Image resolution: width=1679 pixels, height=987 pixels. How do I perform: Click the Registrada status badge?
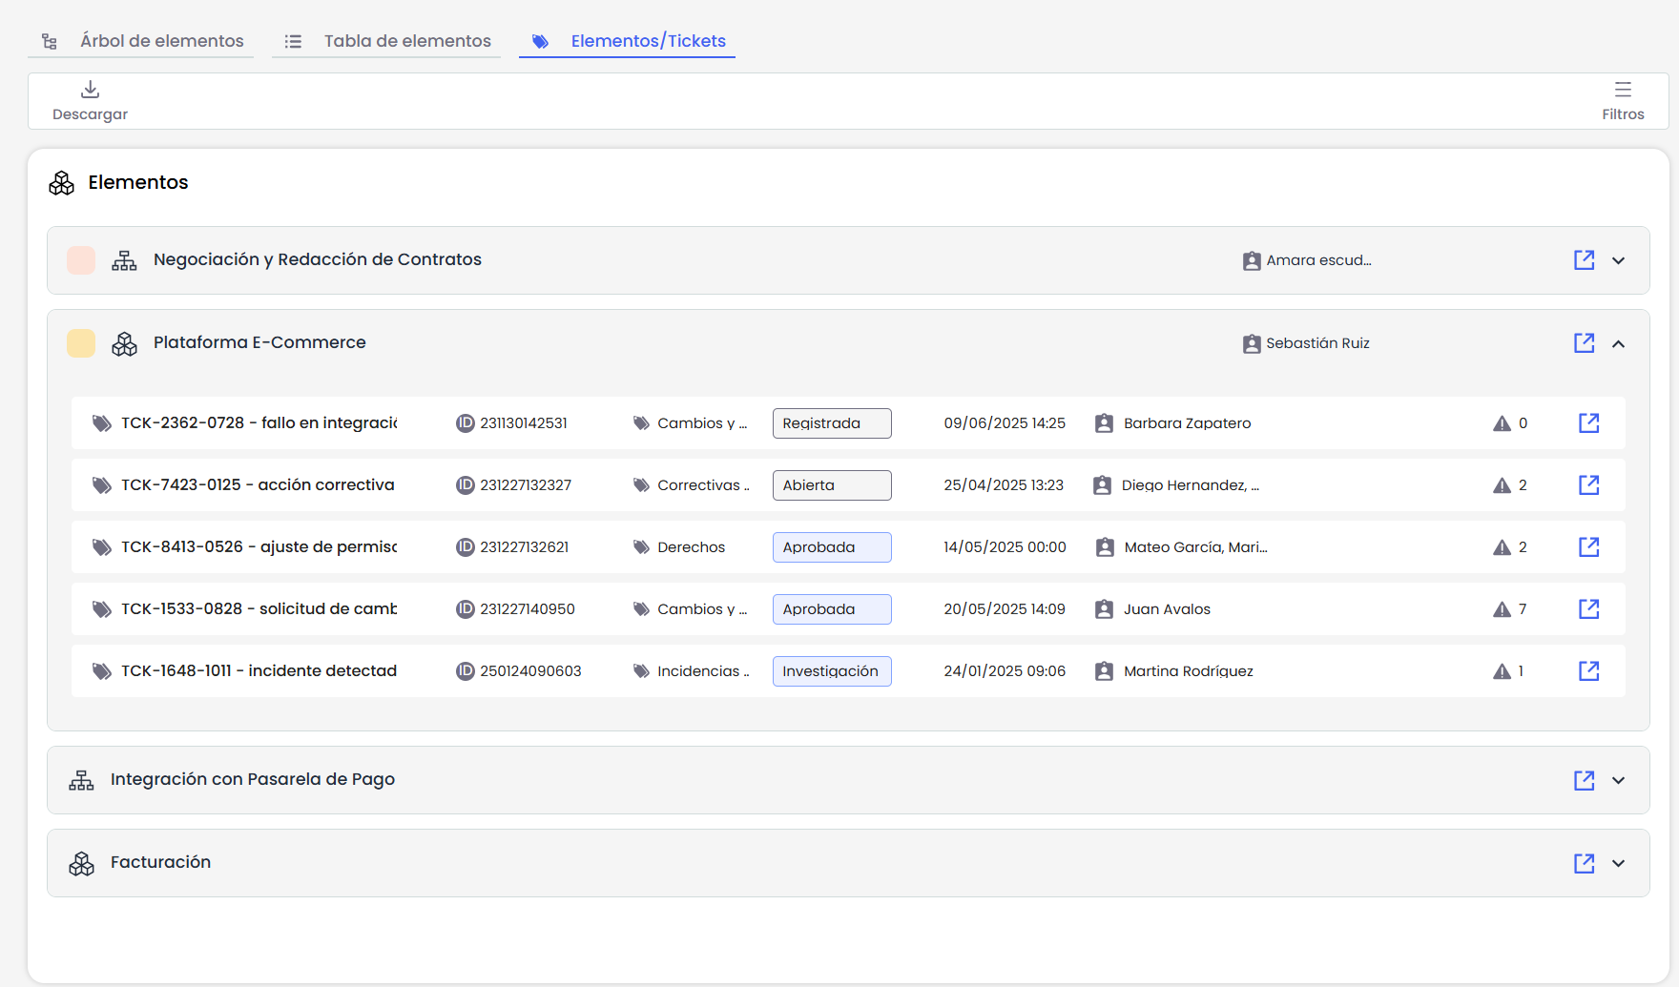(831, 423)
